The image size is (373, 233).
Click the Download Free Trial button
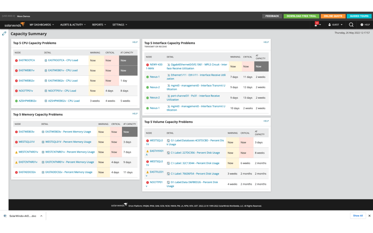click(301, 16)
